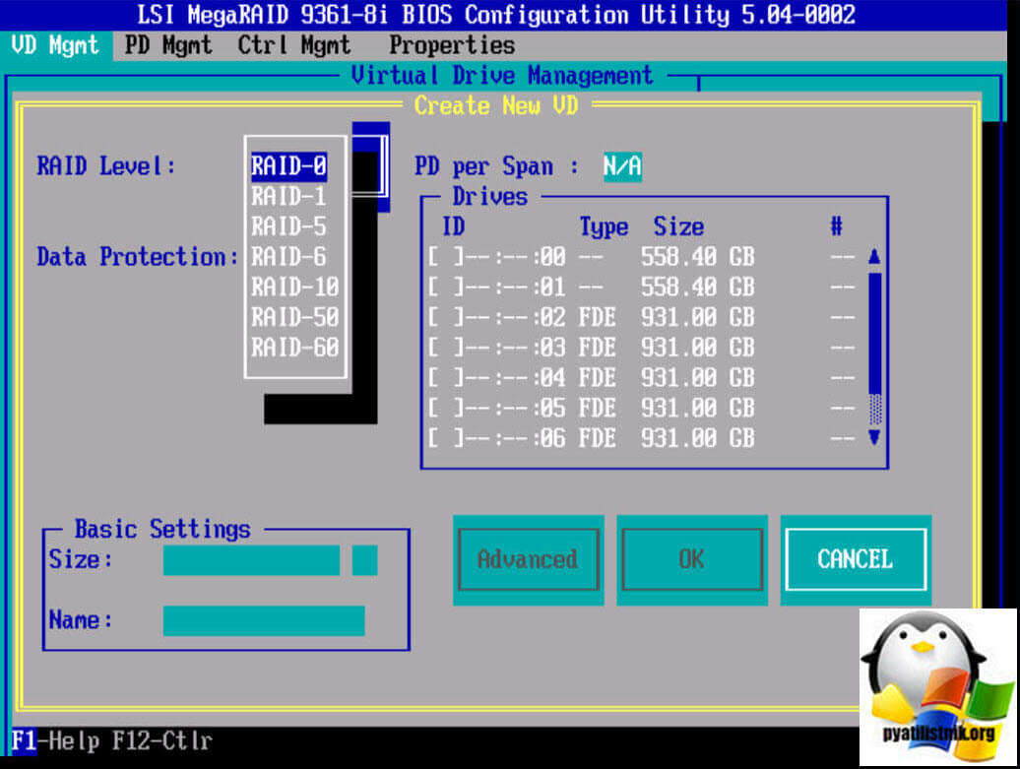Select RAID-0 from the level list
The height and width of the screenshot is (769, 1020).
tap(288, 165)
